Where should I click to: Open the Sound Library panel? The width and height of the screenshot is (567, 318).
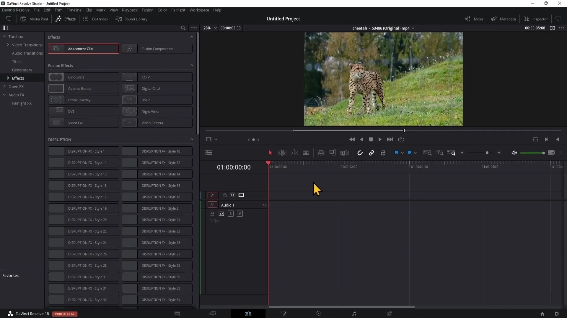point(131,19)
